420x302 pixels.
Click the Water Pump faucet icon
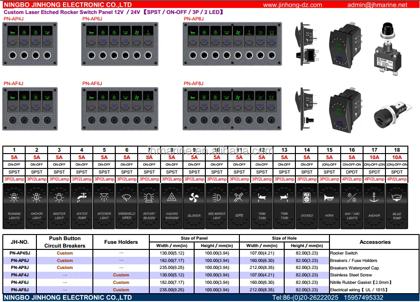pos(82,198)
